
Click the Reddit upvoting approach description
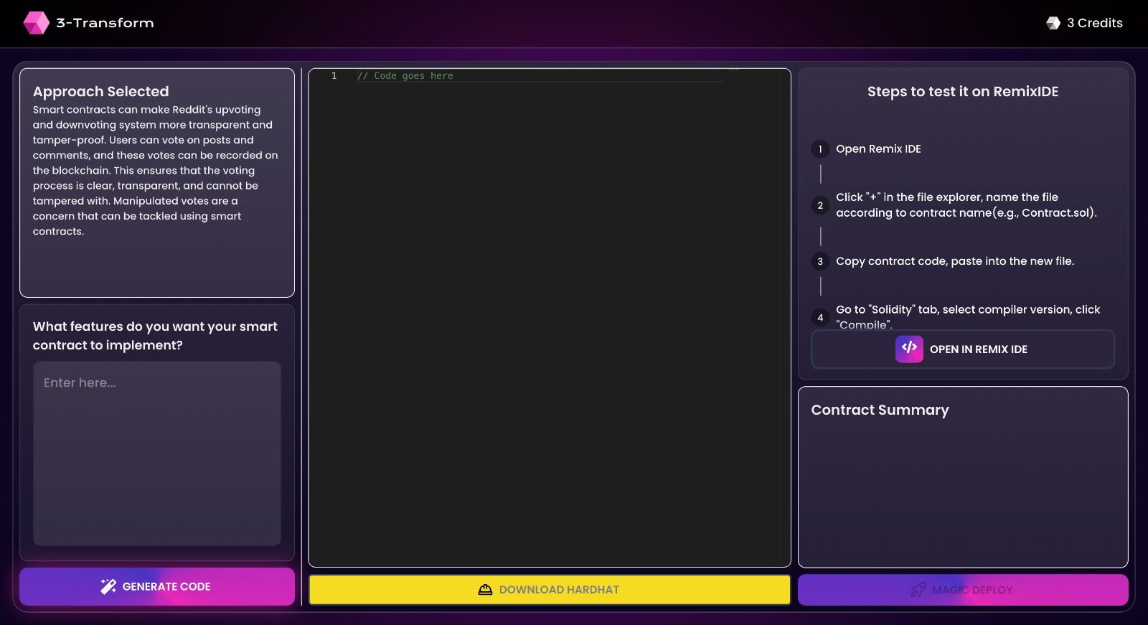(155, 171)
